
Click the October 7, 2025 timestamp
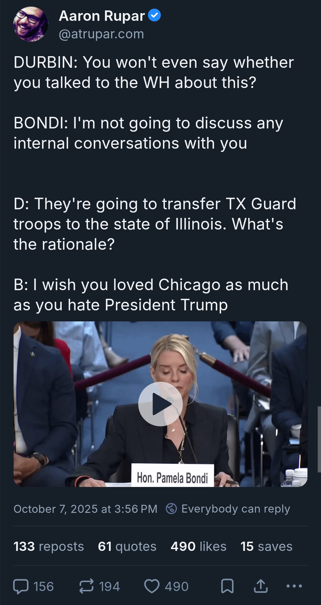point(85,509)
